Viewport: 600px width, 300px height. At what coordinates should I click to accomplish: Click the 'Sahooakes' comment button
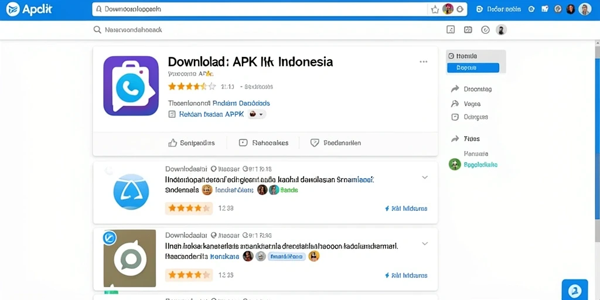point(264,143)
